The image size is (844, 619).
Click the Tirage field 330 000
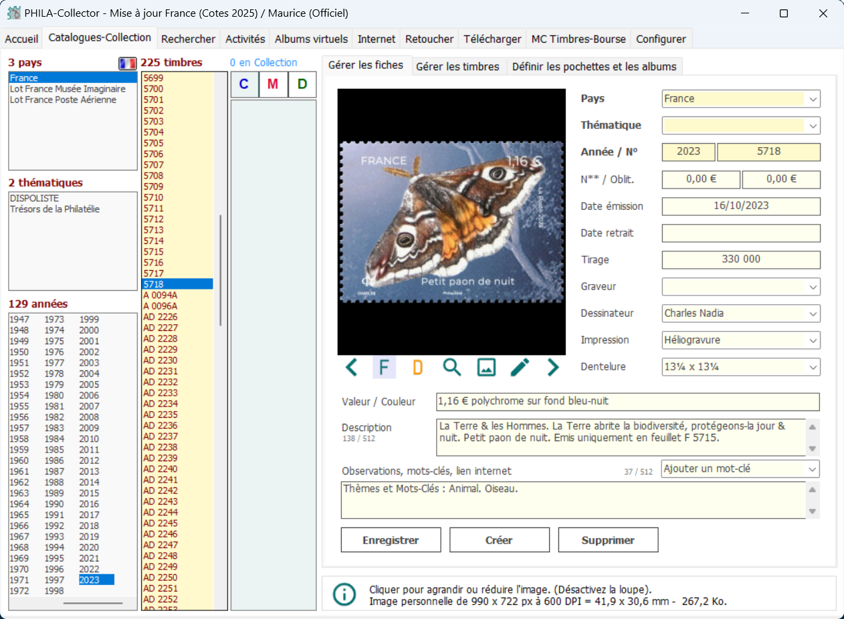(x=741, y=259)
